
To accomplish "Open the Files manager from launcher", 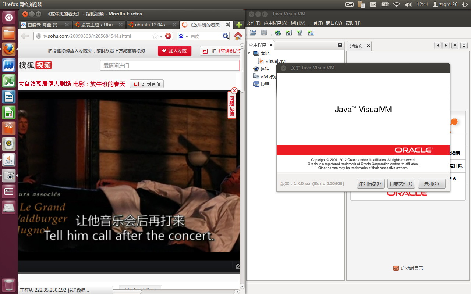I will click(x=9, y=34).
